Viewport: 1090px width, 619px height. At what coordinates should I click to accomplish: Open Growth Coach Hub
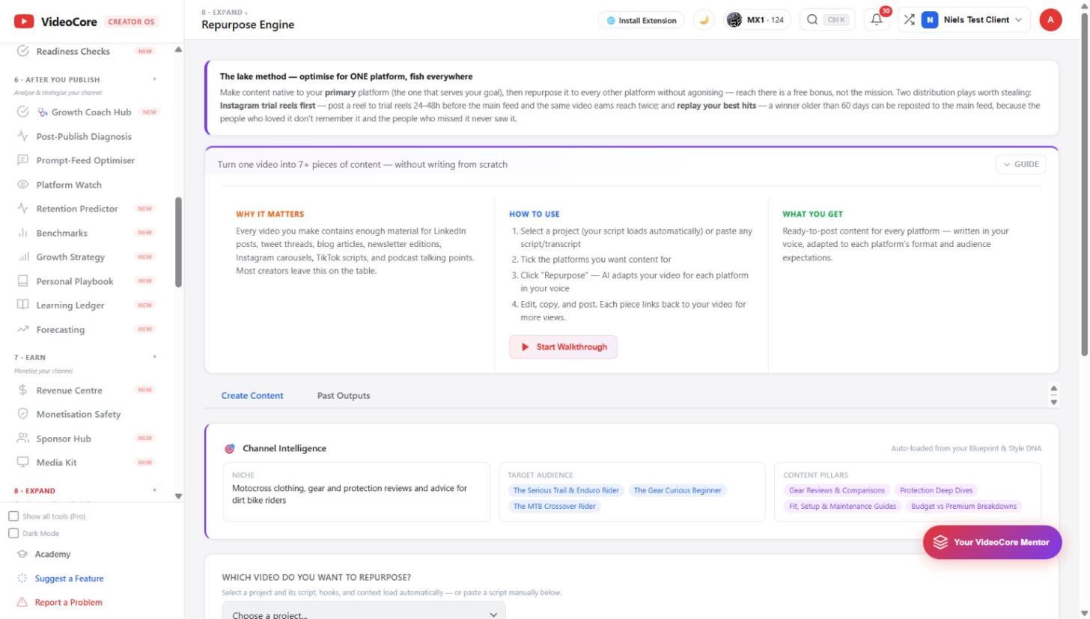tap(85, 112)
